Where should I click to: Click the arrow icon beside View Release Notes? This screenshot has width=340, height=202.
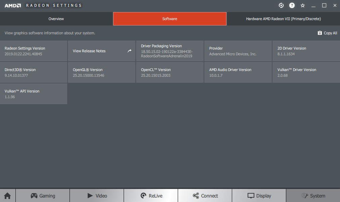(130, 51)
